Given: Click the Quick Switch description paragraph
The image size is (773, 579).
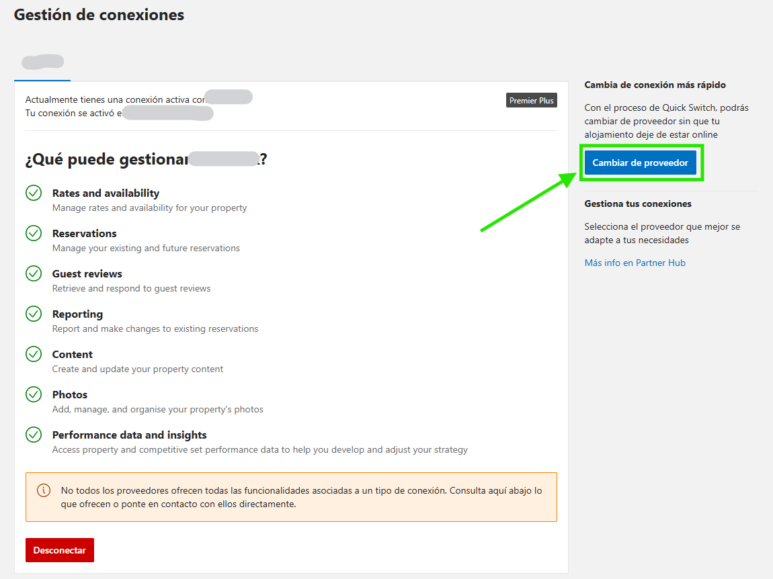Looking at the screenshot, I should [667, 121].
